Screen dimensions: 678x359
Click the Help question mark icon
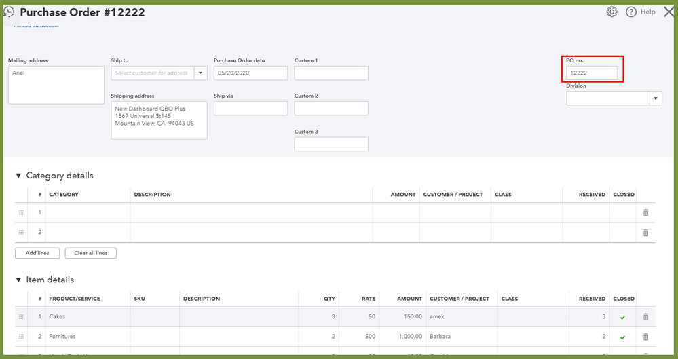point(631,12)
